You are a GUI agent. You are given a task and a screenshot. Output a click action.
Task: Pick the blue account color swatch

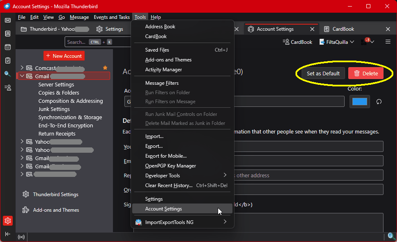tap(359, 102)
